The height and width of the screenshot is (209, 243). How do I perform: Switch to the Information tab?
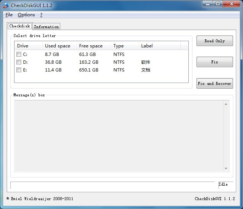[x=46, y=27]
